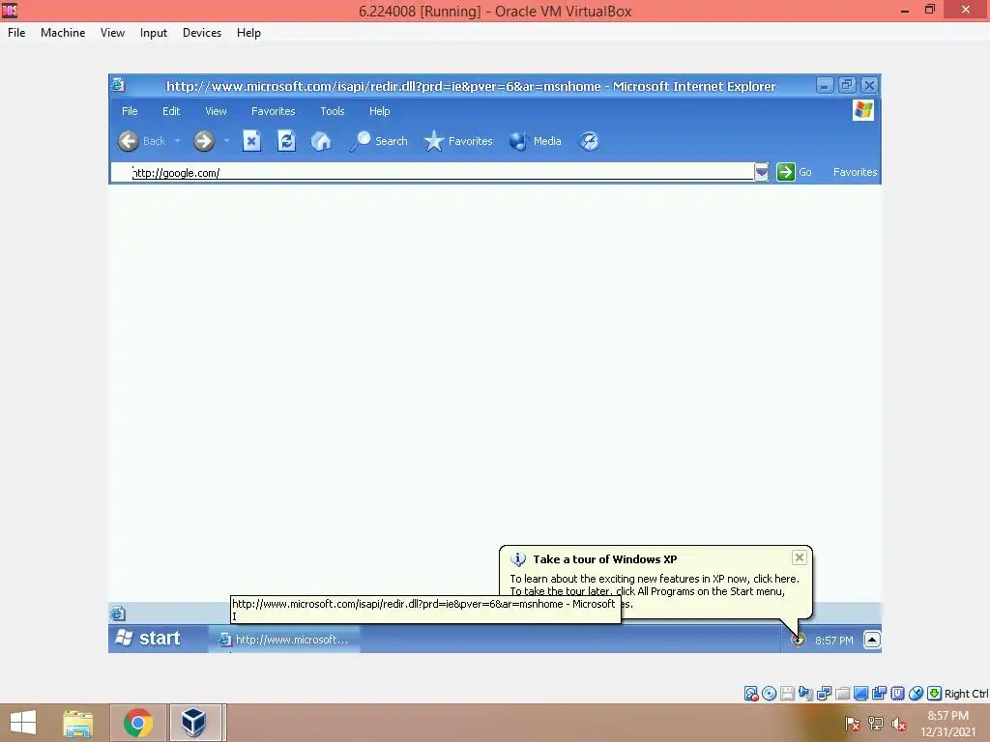This screenshot has width=990, height=742.
Task: Click the VirtualBox title bar app icon
Action: point(10,10)
